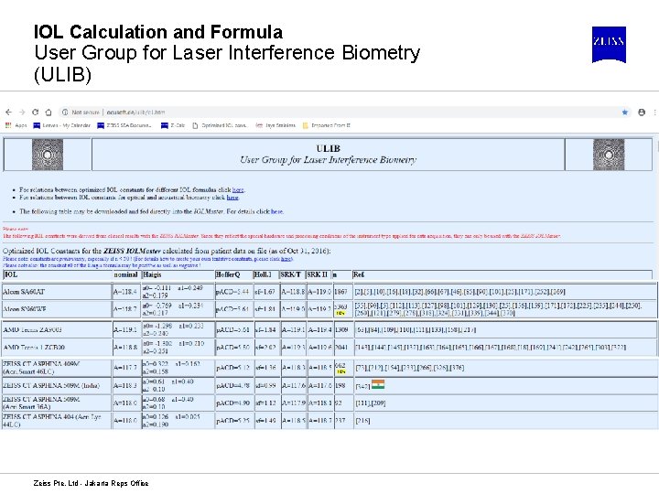Follow 'here' link about creating tentative constants
This screenshot has height=494, width=659.
(x=286, y=259)
